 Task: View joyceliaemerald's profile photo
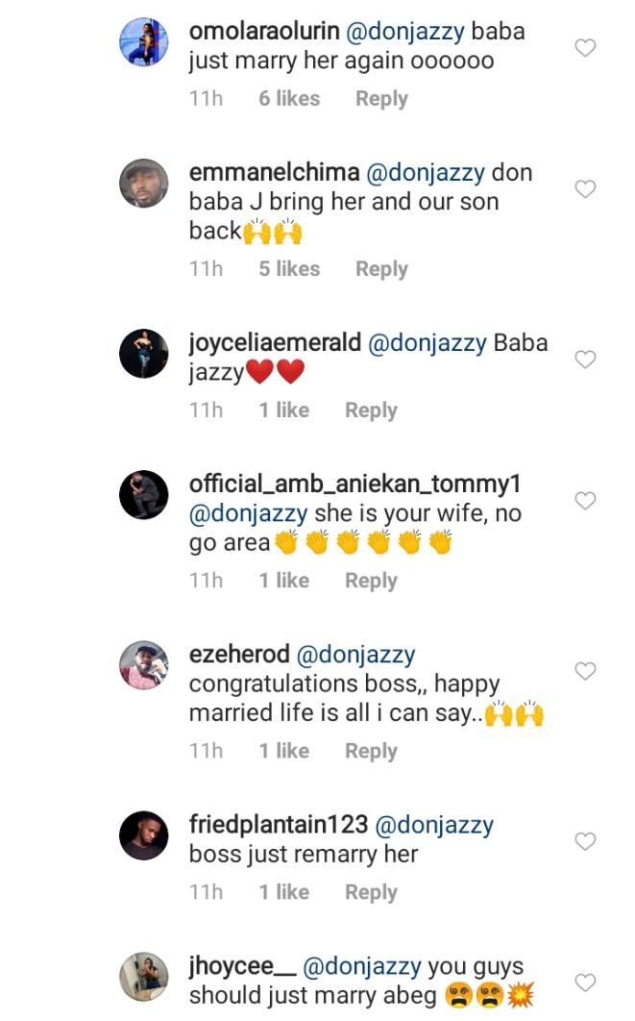[x=144, y=353]
